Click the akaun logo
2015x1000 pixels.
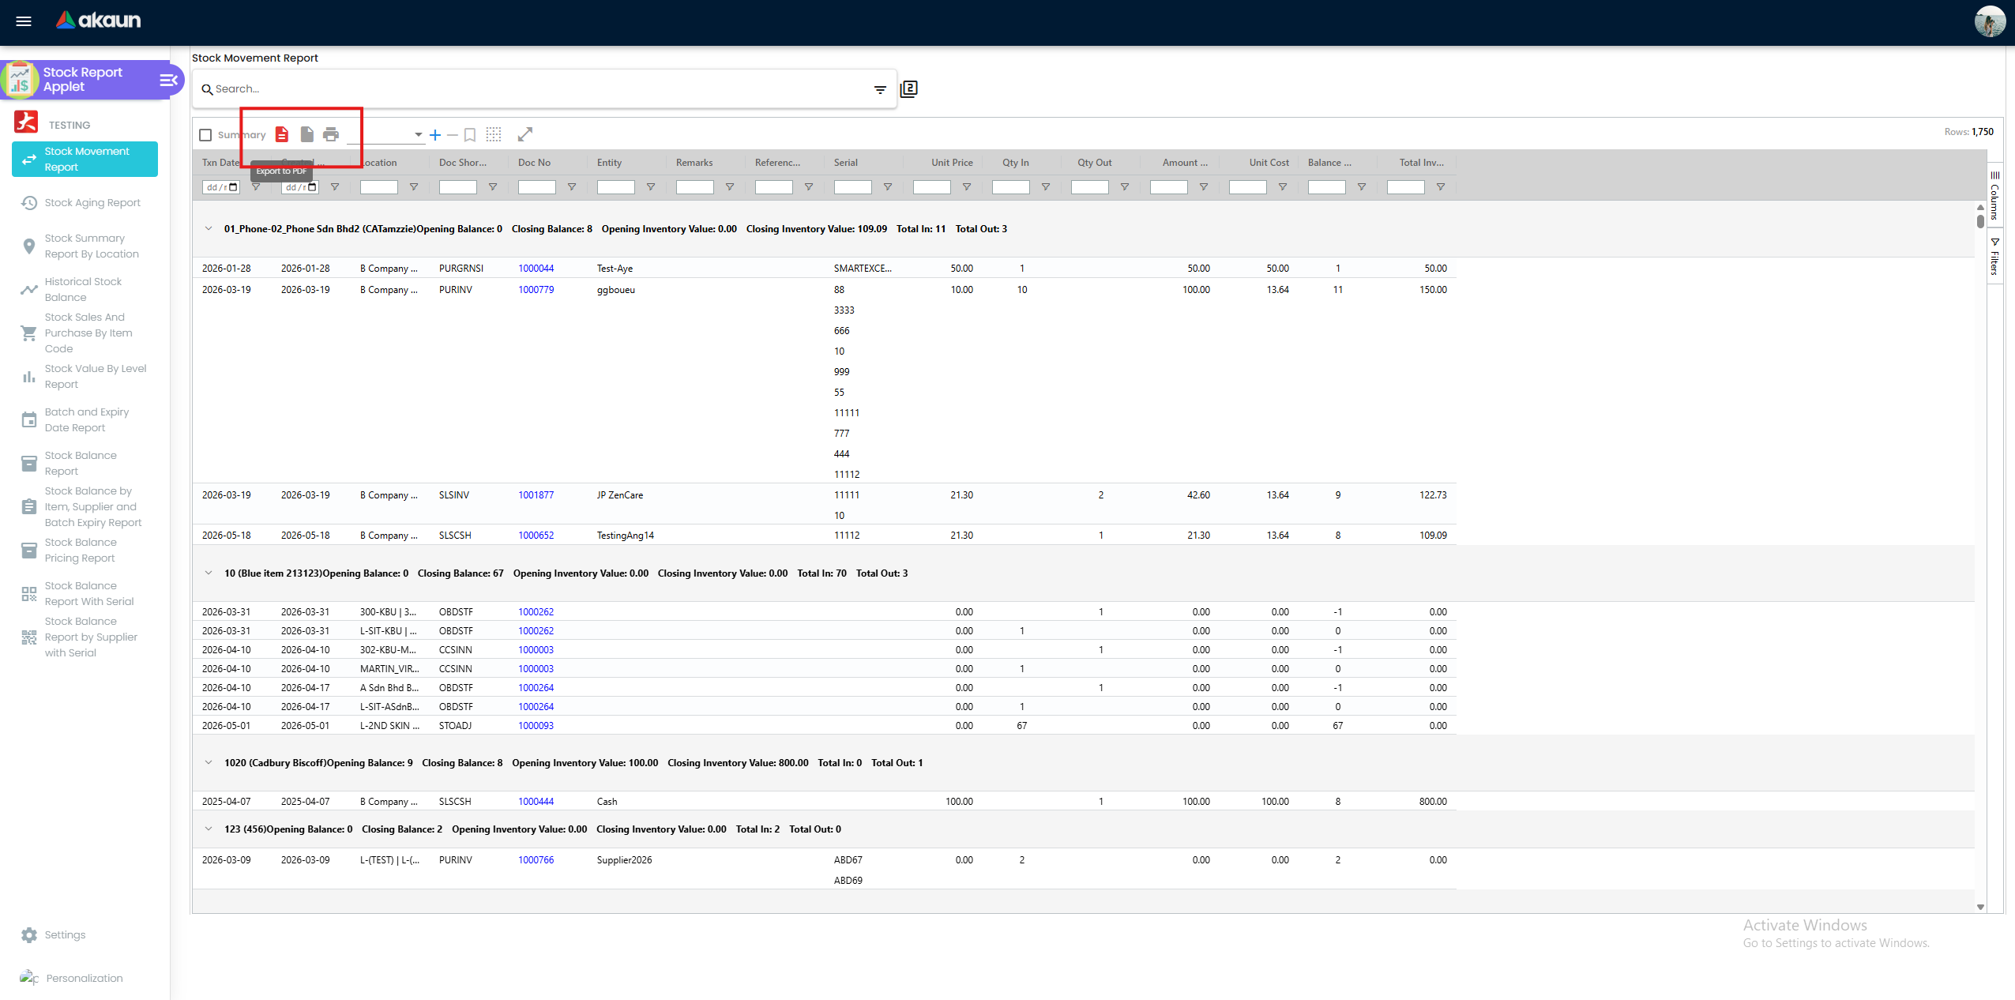coord(98,21)
